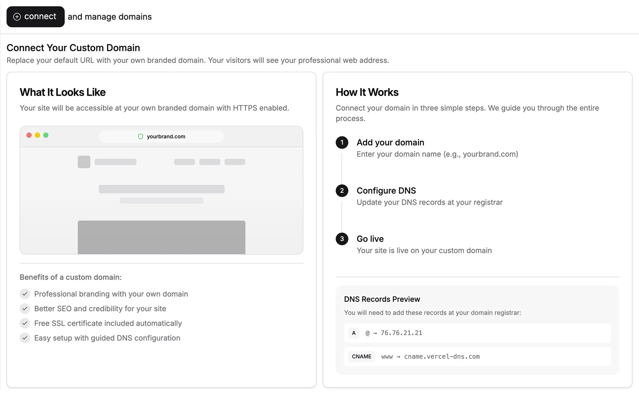
Task: Click step 2 circle for Configure DNS
Action: pyautogui.click(x=342, y=191)
